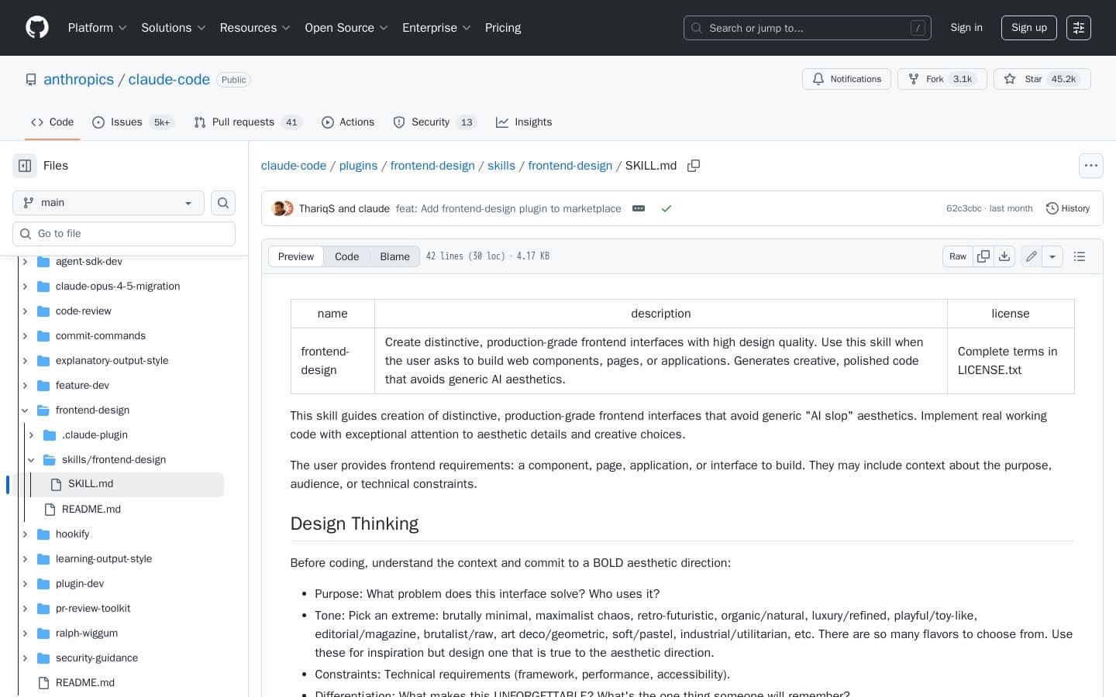Click the search icon in the file tree
This screenshot has width=1116, height=697.
tap(223, 202)
